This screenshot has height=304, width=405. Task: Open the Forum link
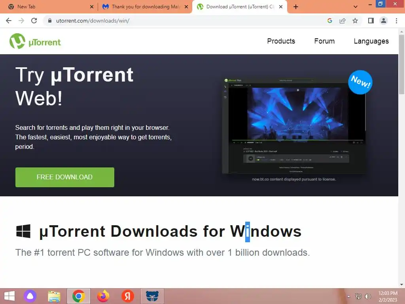(324, 41)
